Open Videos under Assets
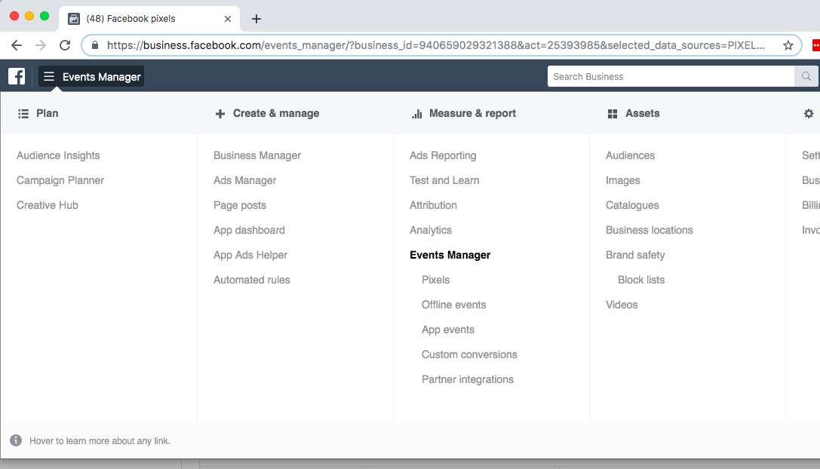This screenshot has width=820, height=469. pyautogui.click(x=622, y=305)
